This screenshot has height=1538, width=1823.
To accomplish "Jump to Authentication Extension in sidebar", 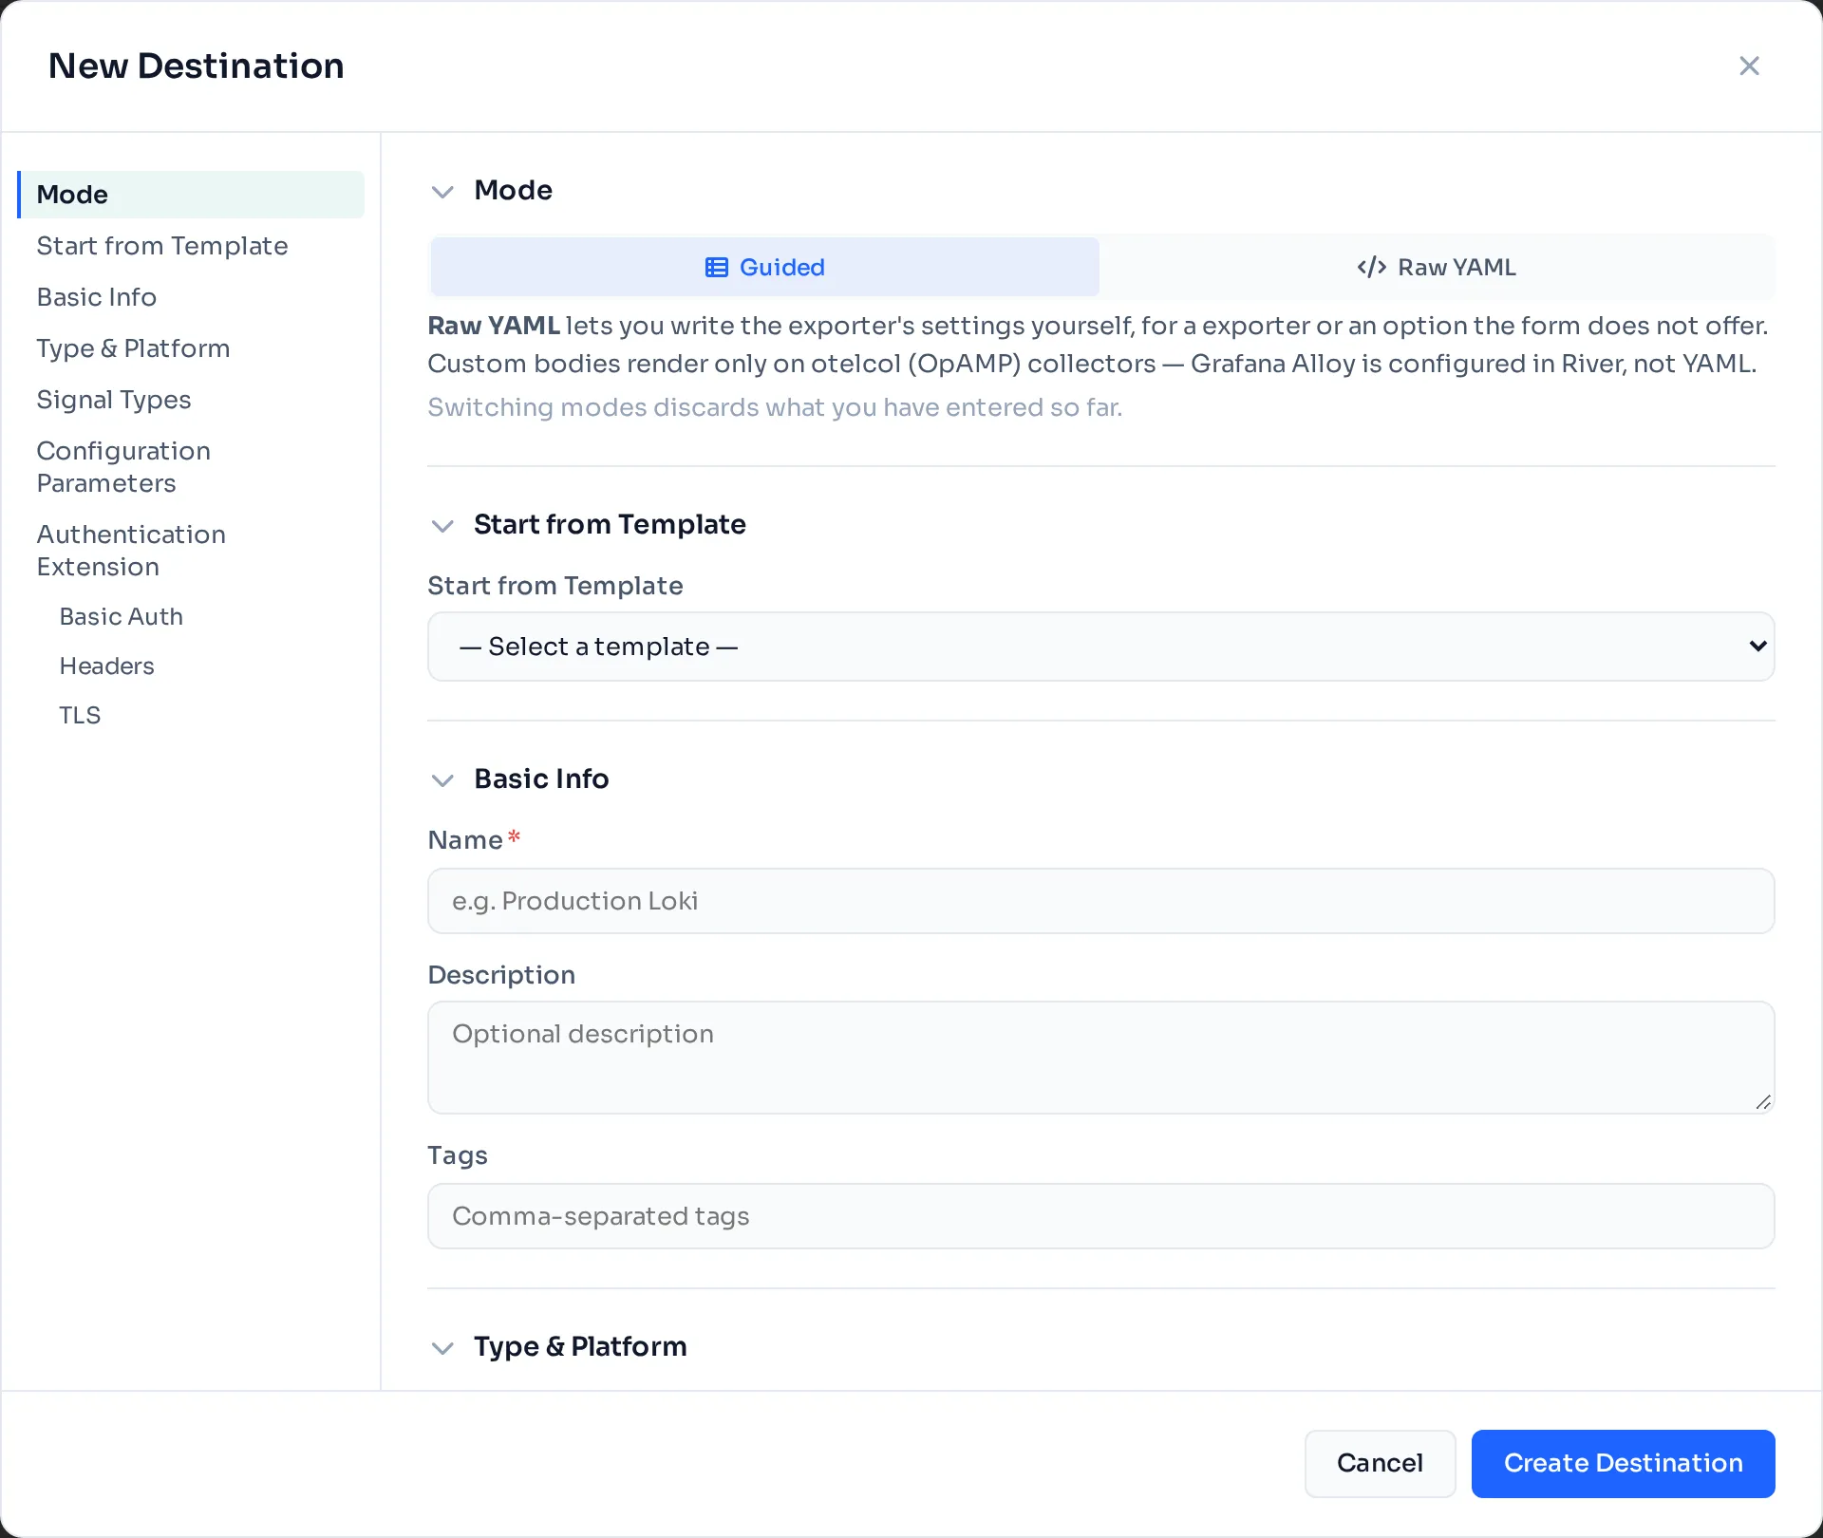I will 191,551.
